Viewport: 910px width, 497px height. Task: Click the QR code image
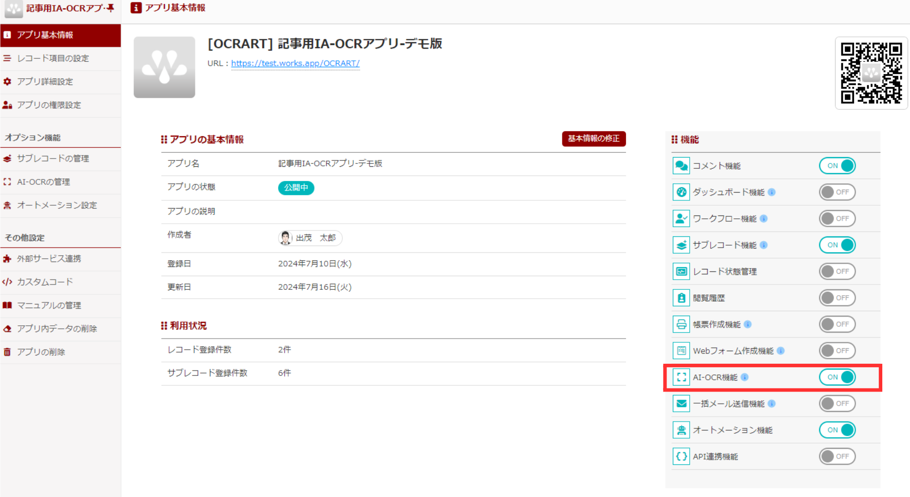click(871, 73)
